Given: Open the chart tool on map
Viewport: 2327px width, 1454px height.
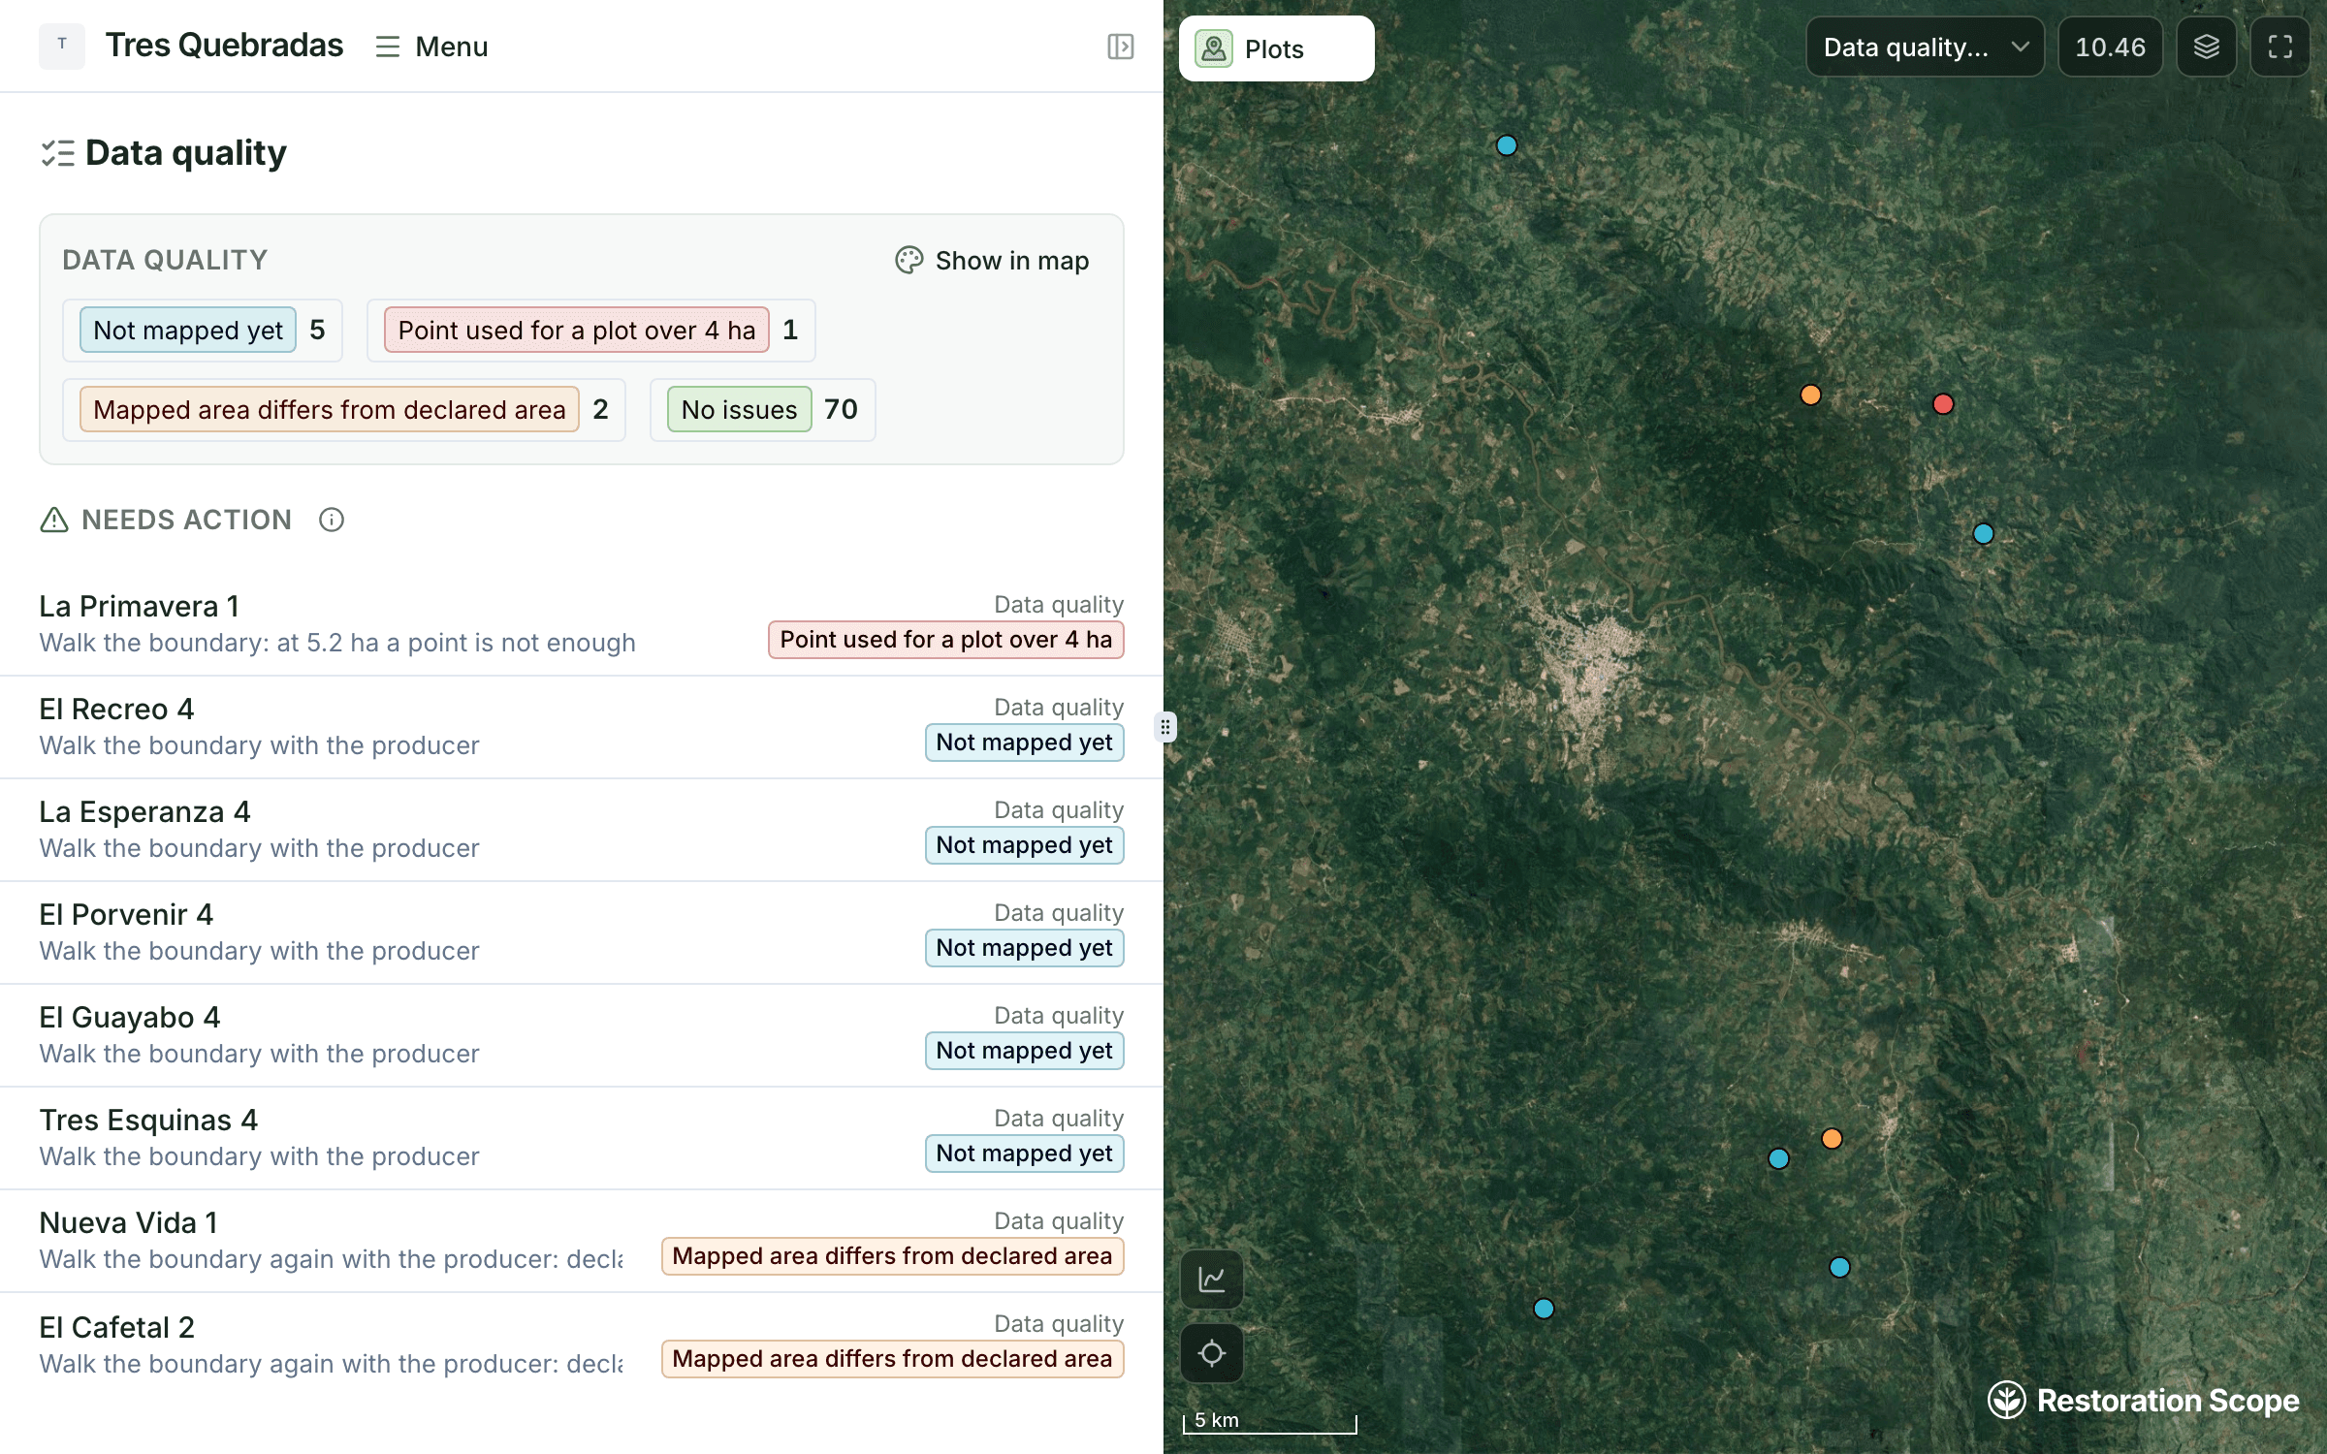Looking at the screenshot, I should (1211, 1280).
